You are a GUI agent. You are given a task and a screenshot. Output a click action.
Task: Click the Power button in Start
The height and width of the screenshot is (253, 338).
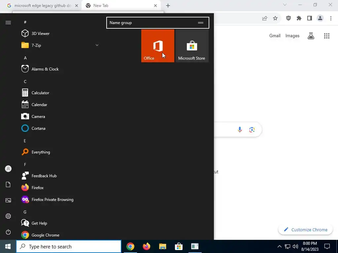tap(8, 232)
